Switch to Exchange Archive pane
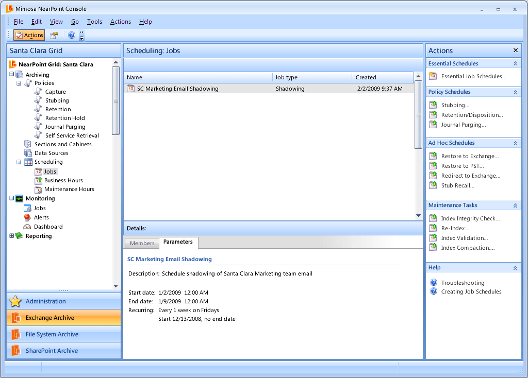 [63, 318]
